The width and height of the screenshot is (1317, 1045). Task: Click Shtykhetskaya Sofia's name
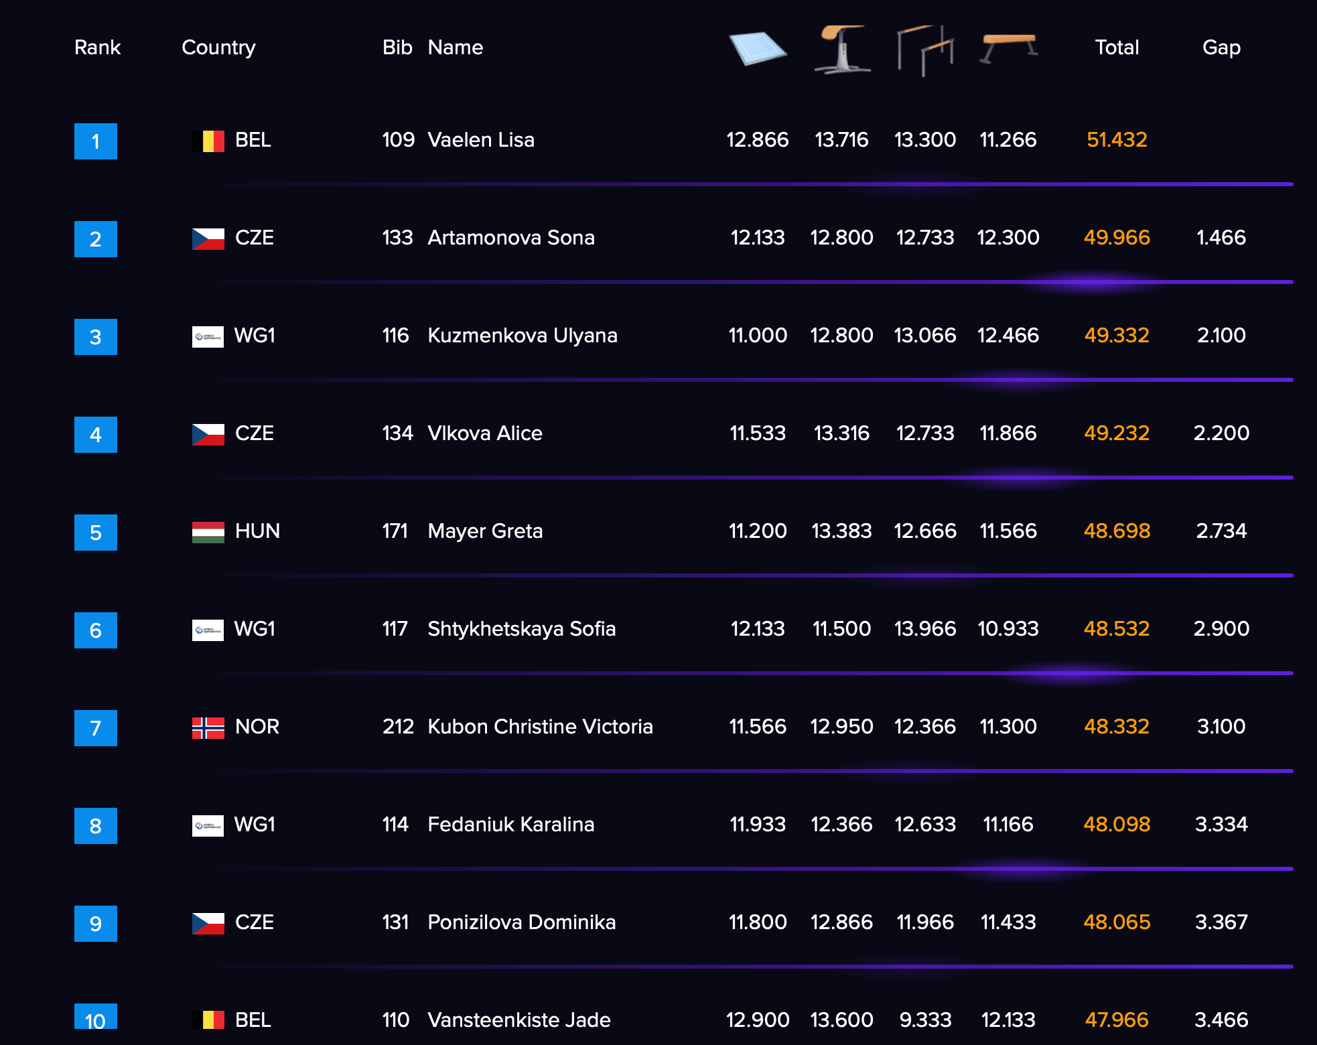coord(521,629)
